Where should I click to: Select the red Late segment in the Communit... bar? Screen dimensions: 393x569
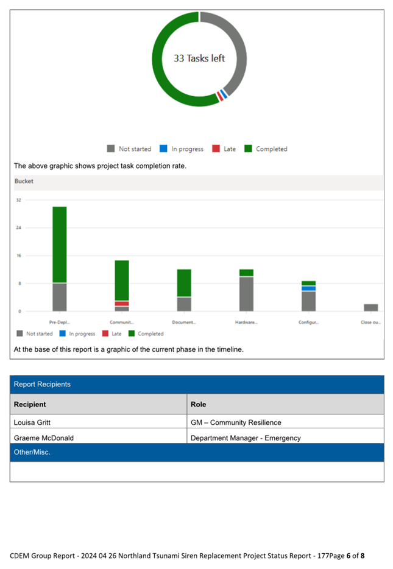[122, 303]
